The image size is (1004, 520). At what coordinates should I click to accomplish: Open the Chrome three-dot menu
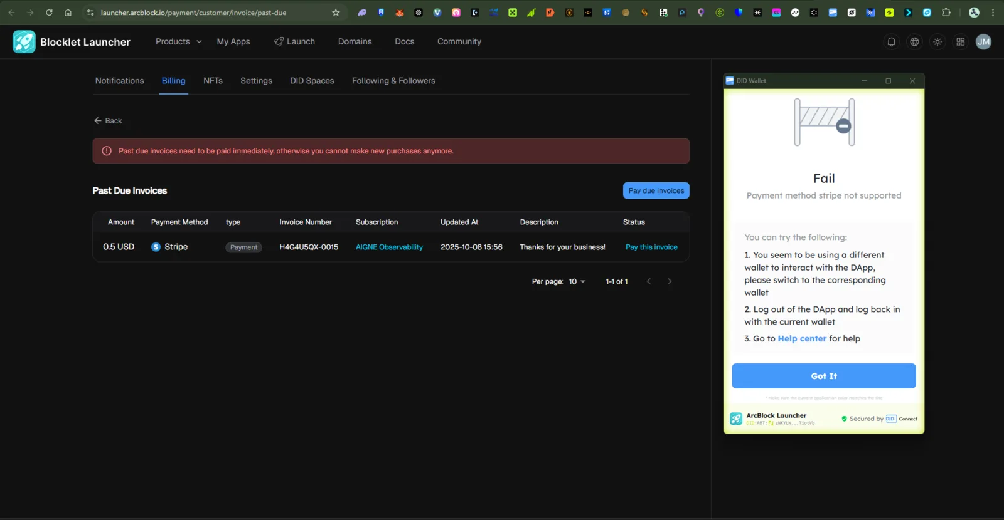click(993, 13)
